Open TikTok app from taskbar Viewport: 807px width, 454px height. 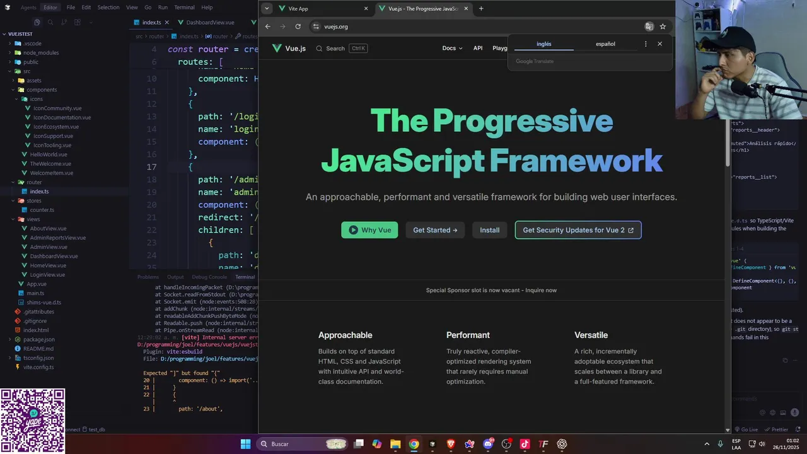[525, 444]
